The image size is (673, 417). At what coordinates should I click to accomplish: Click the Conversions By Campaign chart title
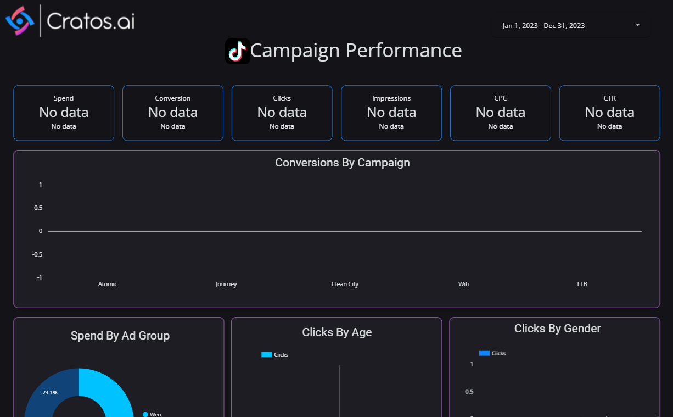point(343,163)
